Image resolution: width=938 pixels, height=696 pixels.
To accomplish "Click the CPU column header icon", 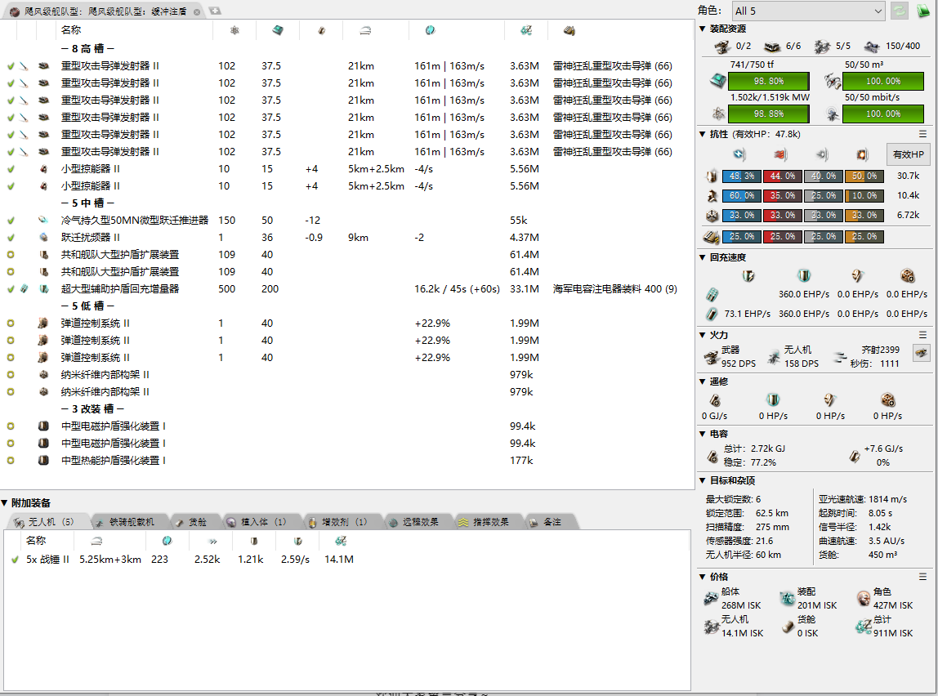I will coord(277,30).
